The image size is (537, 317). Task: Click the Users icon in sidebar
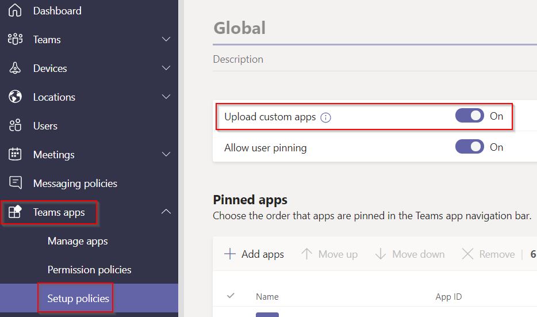15,125
